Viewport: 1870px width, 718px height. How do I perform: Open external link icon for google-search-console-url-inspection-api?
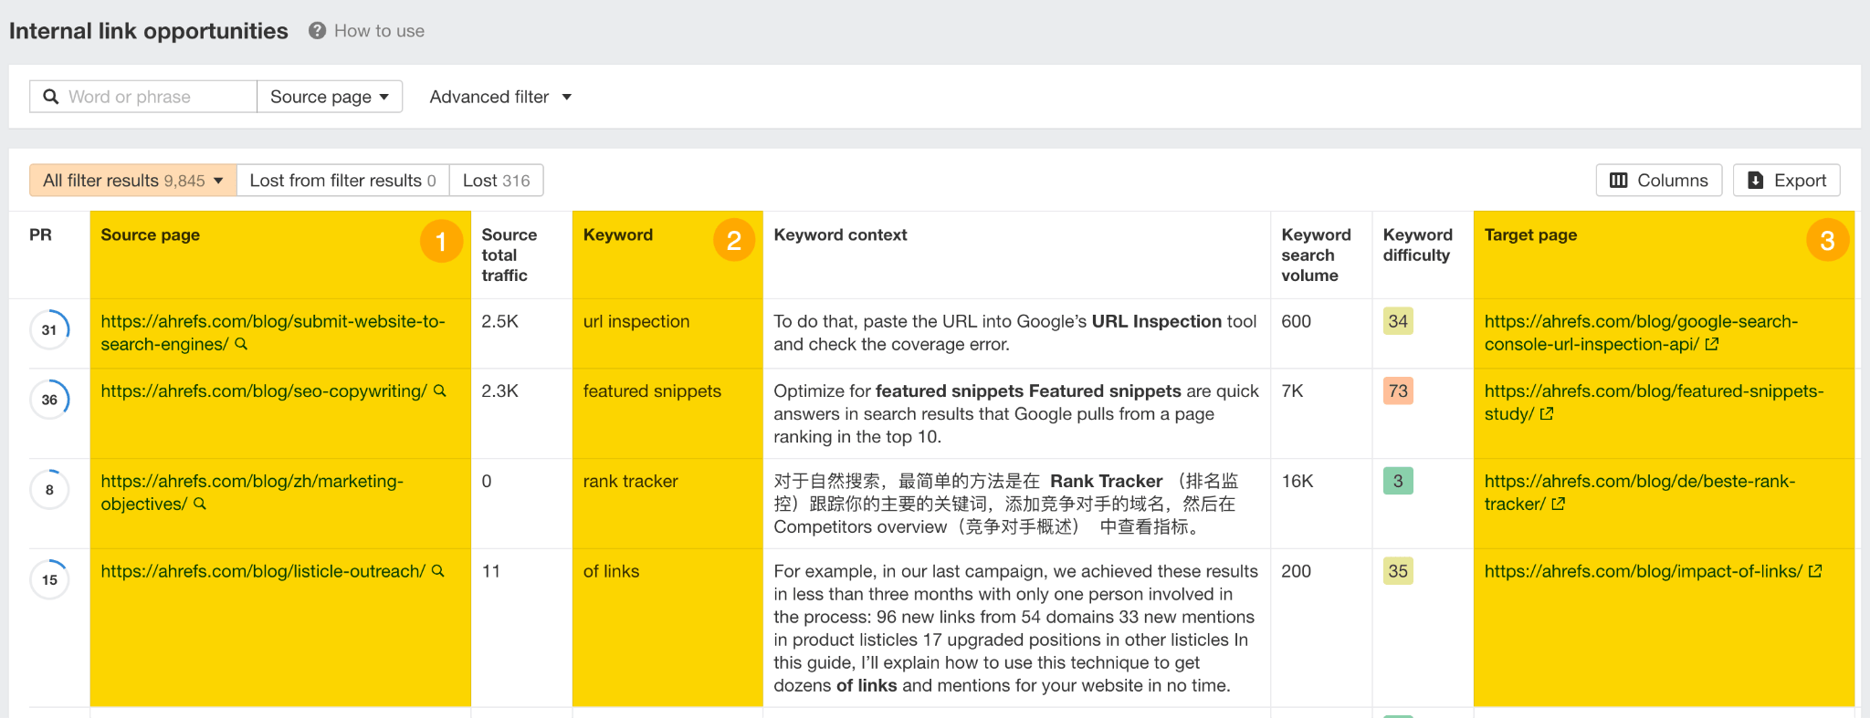point(1712,344)
